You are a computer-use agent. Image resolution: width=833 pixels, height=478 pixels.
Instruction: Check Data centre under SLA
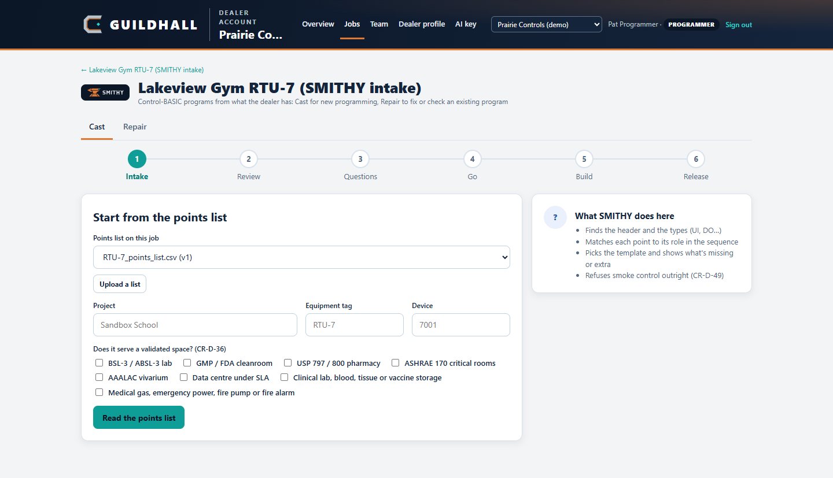pos(184,377)
